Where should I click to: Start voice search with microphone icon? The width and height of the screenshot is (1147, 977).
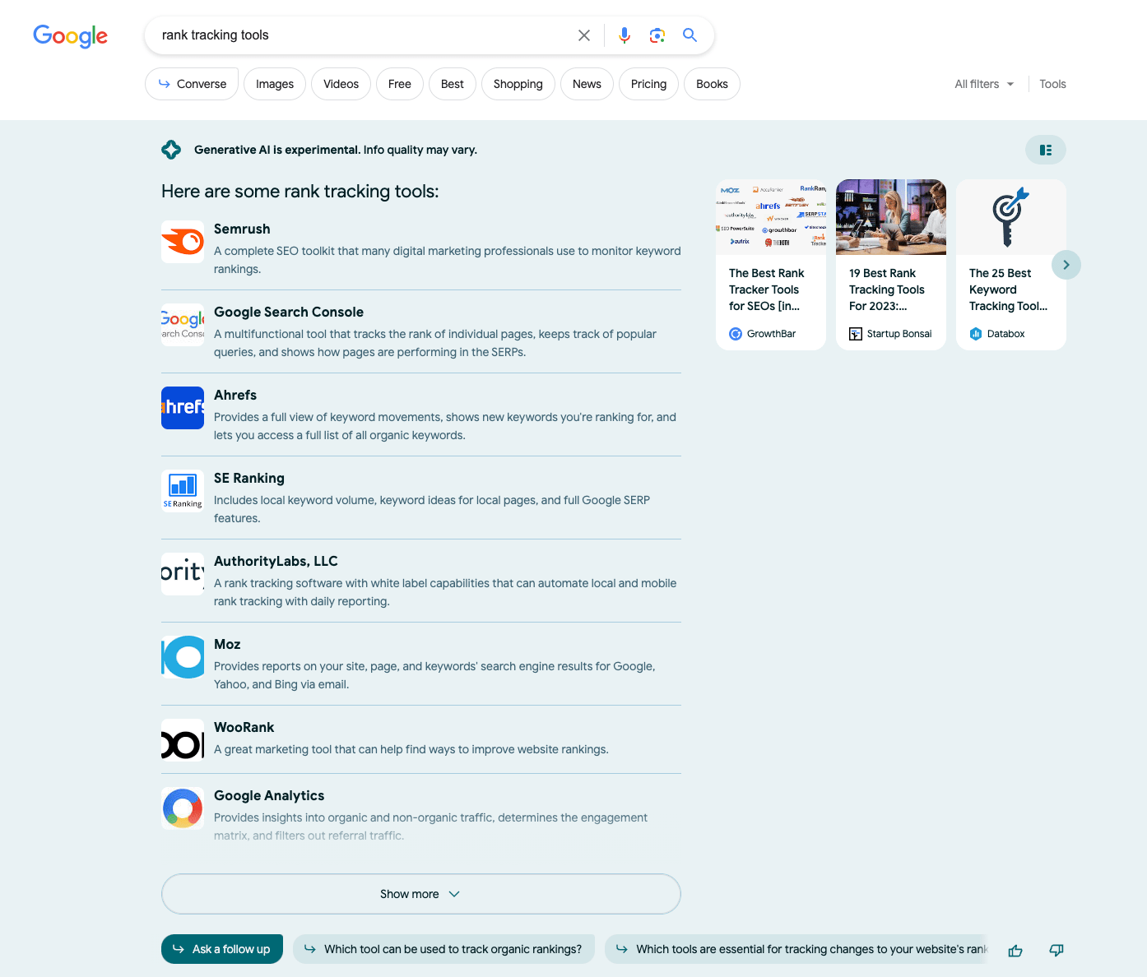[x=625, y=35]
